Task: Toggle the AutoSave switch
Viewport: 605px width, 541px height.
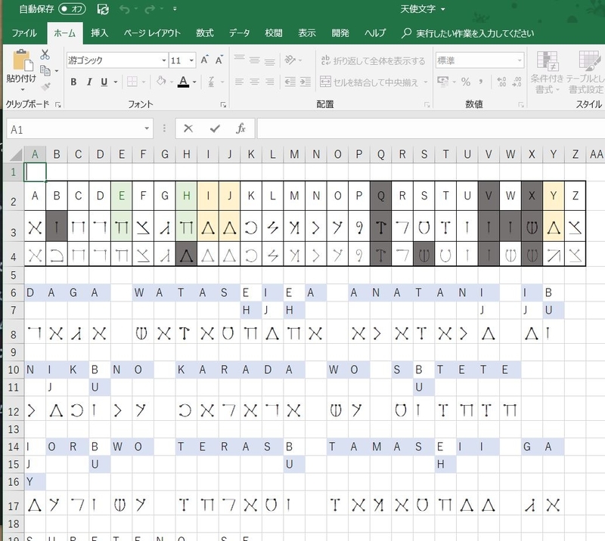Action: (x=72, y=8)
